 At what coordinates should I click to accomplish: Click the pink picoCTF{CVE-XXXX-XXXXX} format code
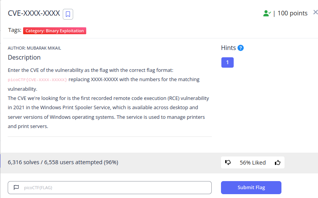pos(37,80)
